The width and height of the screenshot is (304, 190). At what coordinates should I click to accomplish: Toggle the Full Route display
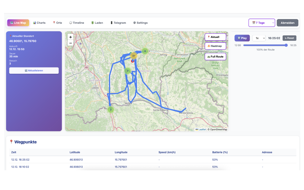[215, 56]
